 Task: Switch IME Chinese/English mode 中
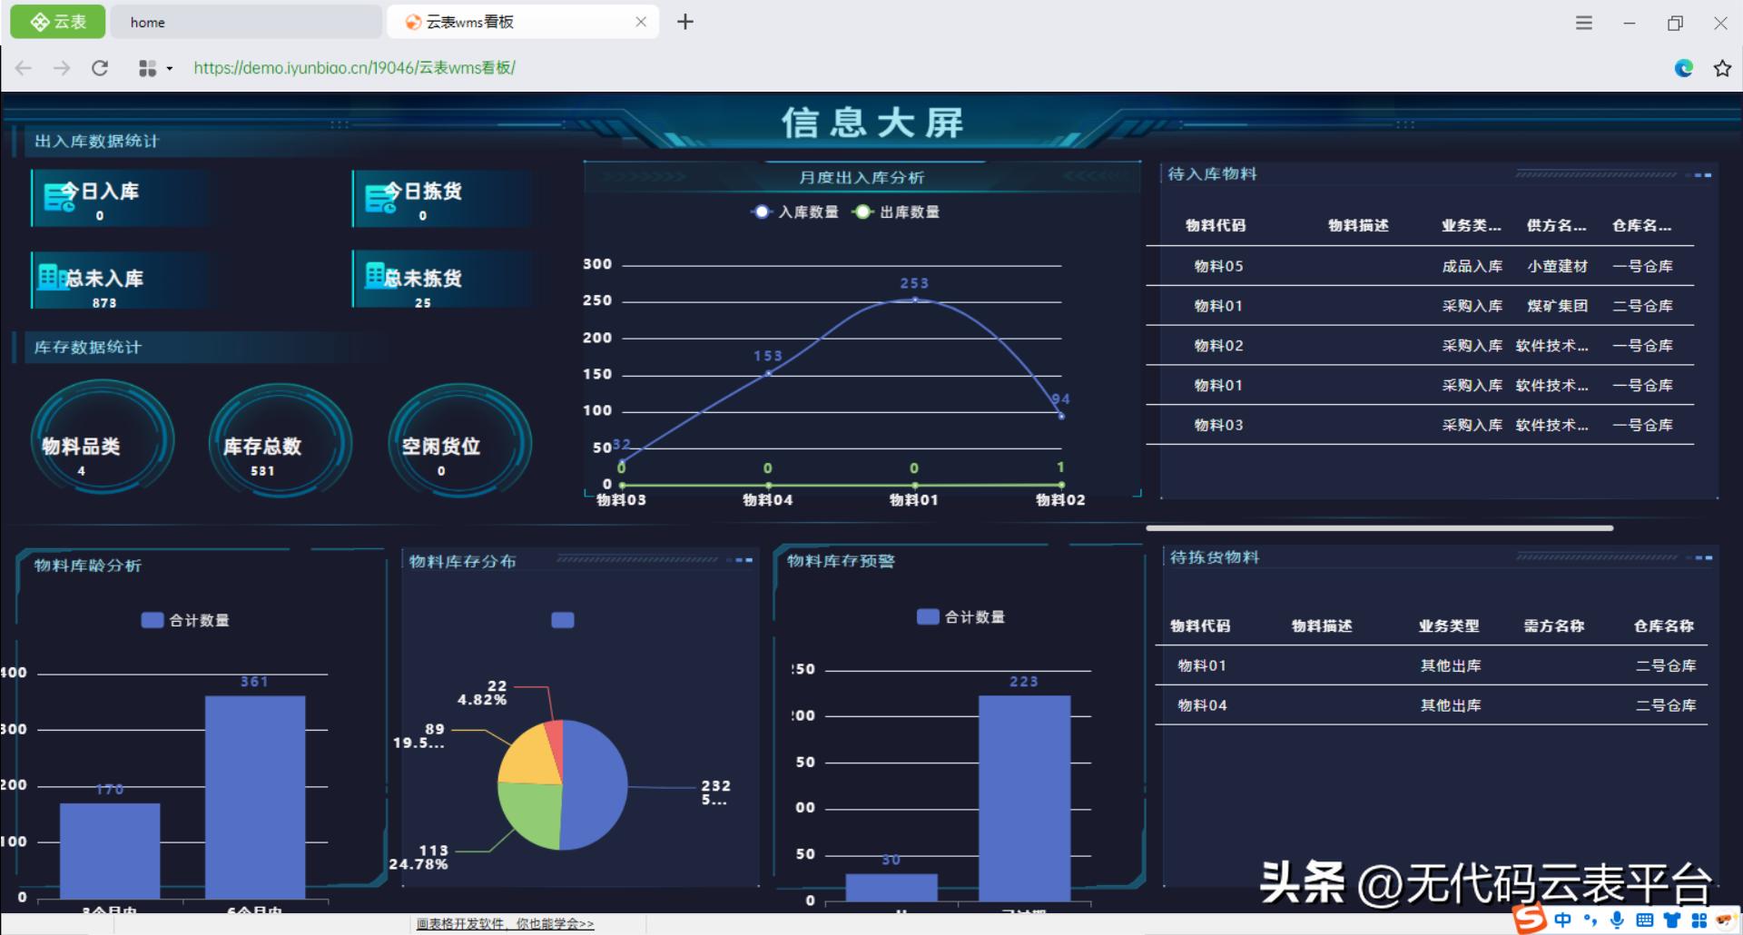coord(1562,920)
